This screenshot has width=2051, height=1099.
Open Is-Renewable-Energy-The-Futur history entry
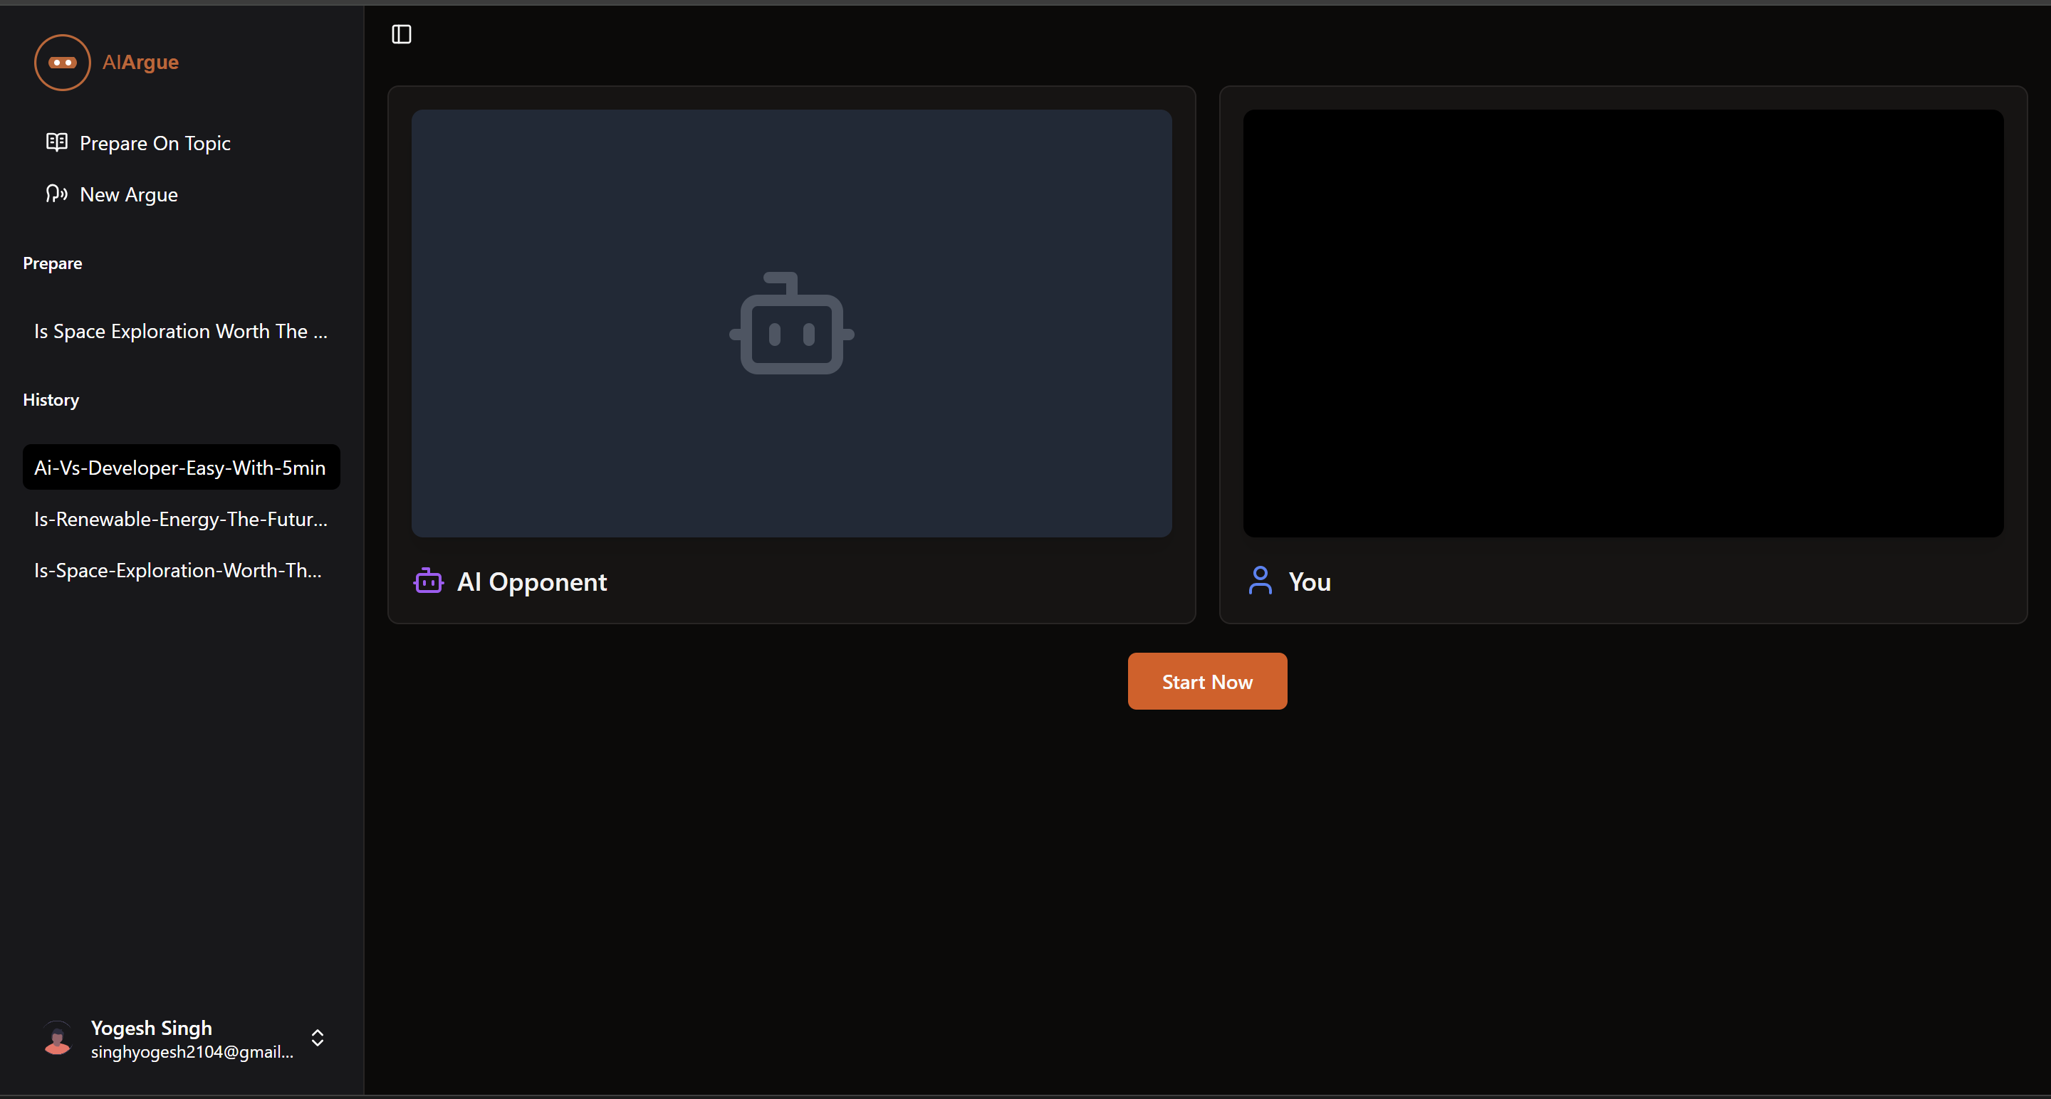tap(181, 519)
